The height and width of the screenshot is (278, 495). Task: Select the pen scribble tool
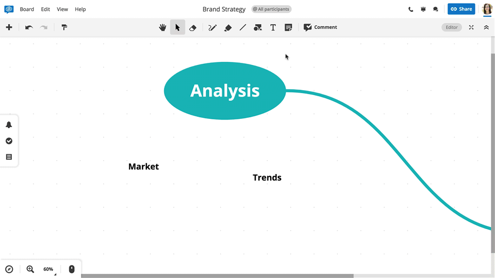[x=212, y=28]
